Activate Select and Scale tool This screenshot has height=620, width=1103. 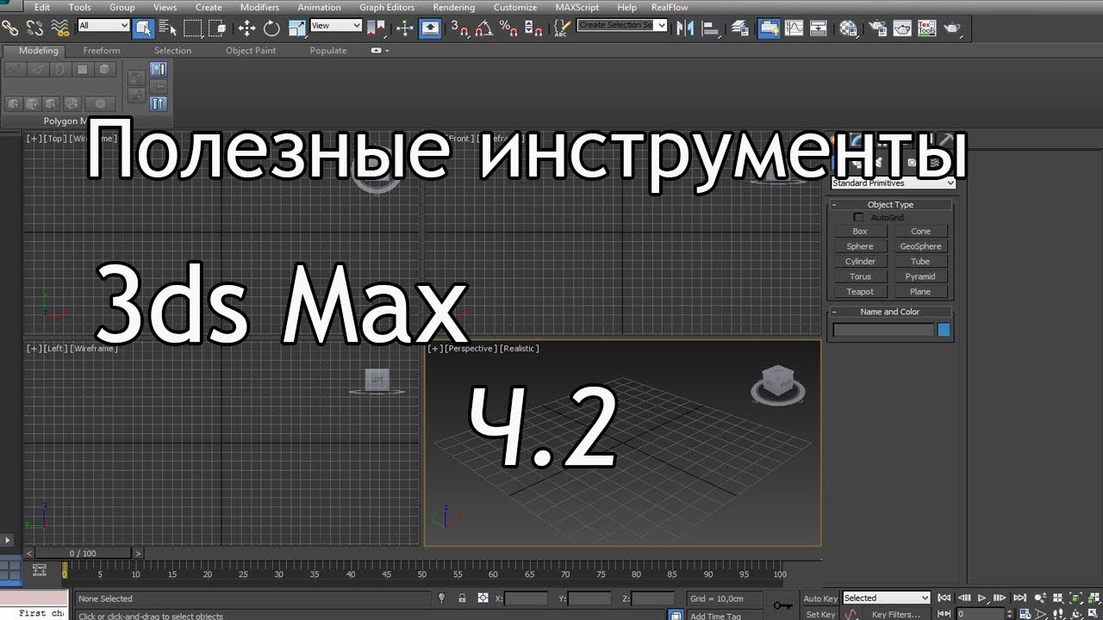[296, 28]
